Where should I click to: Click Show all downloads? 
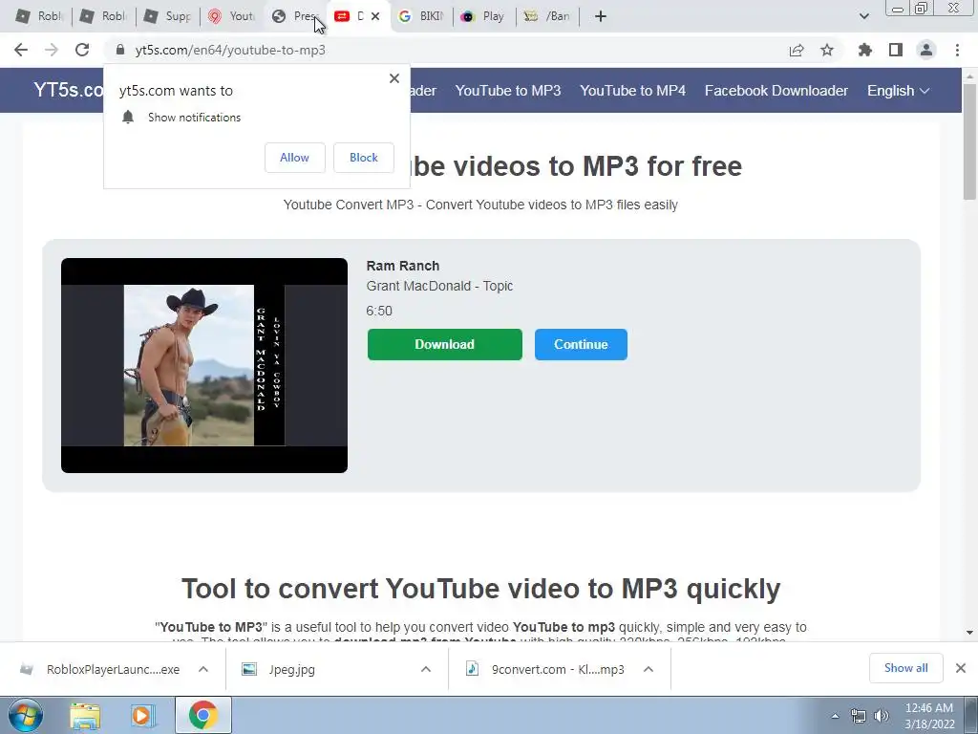click(905, 668)
